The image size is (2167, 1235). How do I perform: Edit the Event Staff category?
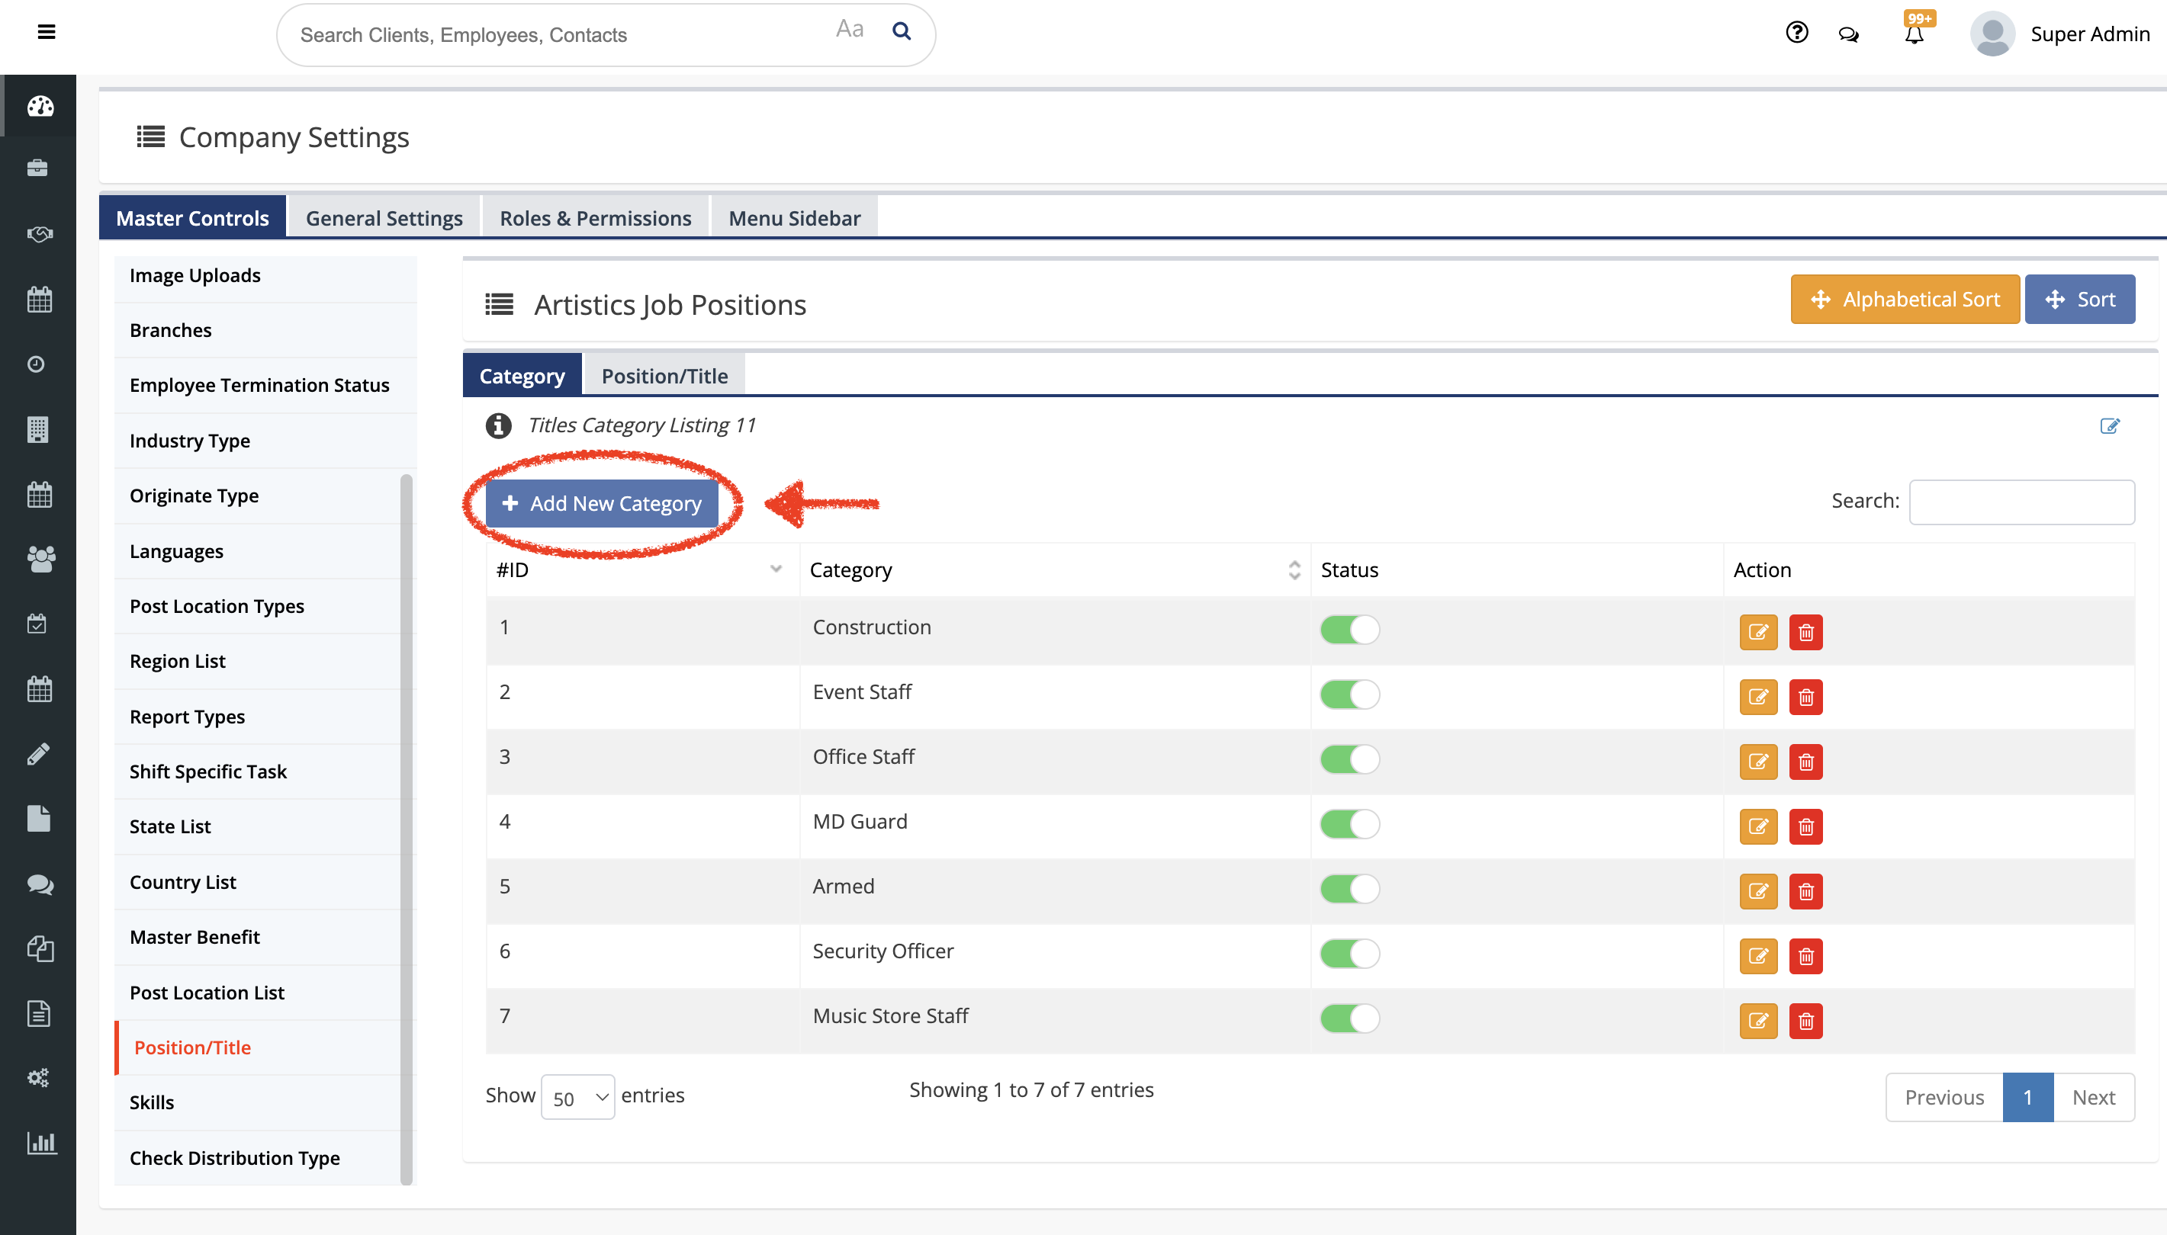1758,698
